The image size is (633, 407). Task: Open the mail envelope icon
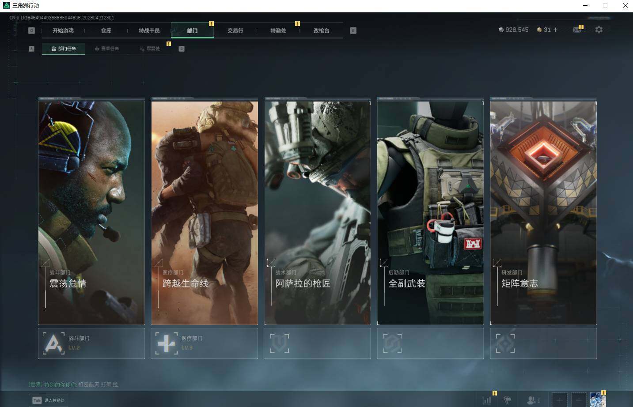pyautogui.click(x=577, y=30)
